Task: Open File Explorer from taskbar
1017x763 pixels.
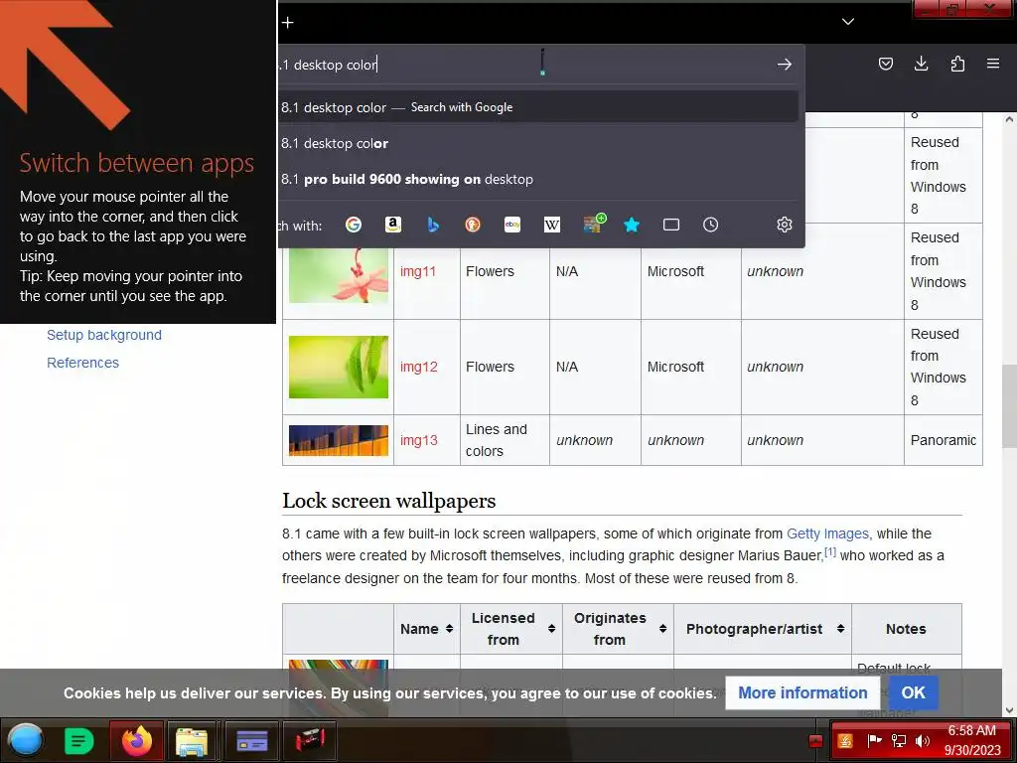Action: pyautogui.click(x=193, y=740)
